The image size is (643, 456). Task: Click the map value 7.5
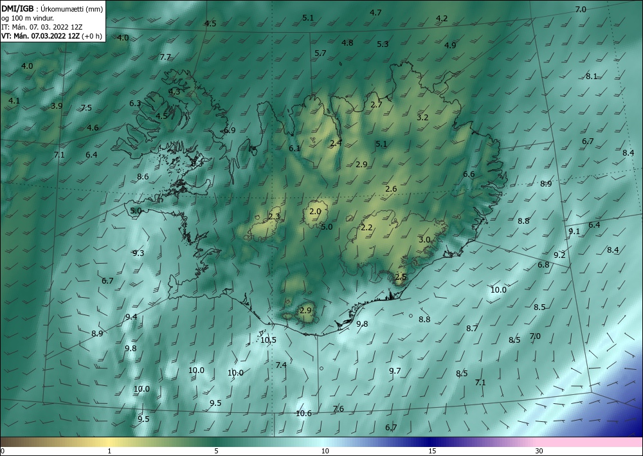86,108
